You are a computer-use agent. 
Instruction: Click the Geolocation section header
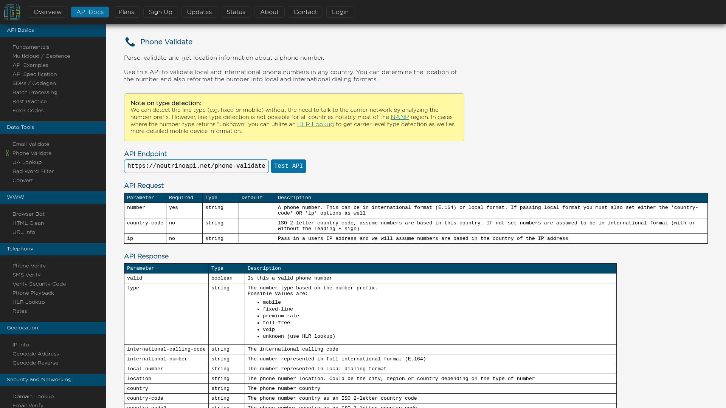pos(53,328)
